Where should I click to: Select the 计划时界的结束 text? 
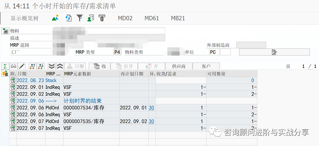(x=83, y=101)
